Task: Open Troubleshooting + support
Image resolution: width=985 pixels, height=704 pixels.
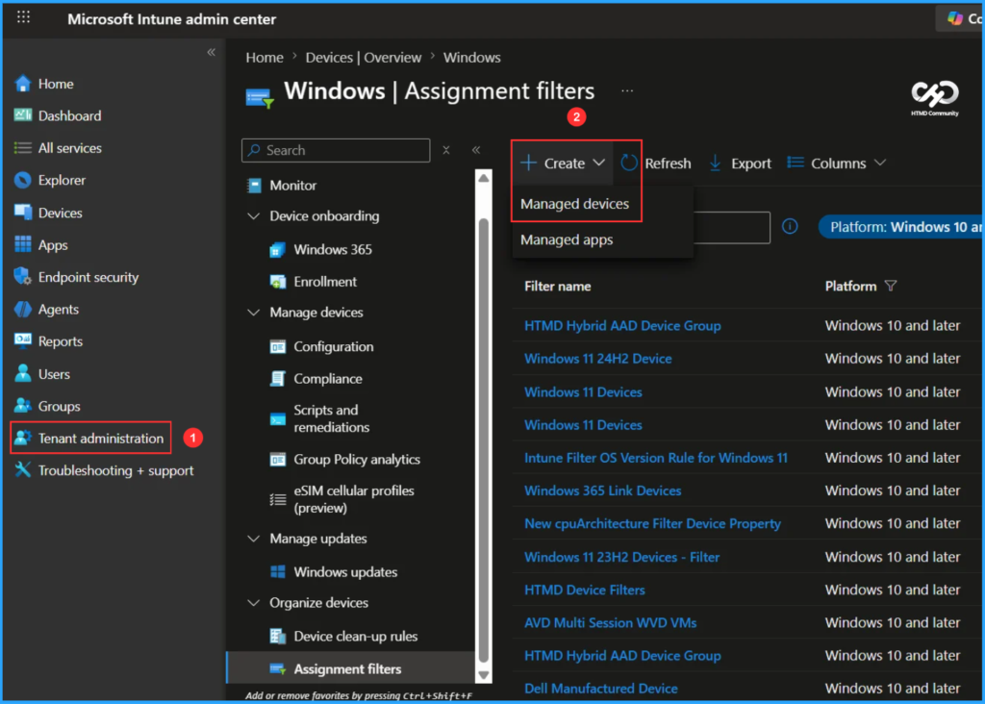Action: [115, 470]
